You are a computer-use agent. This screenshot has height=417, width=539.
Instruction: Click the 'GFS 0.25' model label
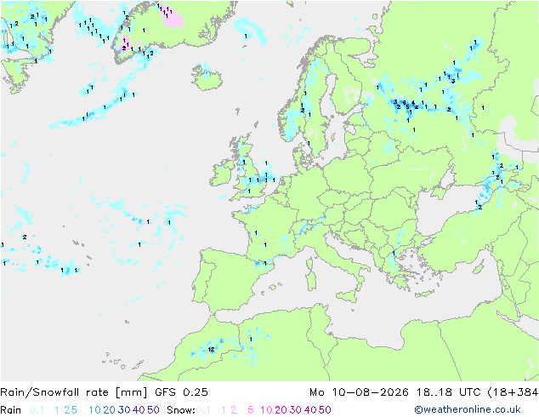tap(181, 392)
